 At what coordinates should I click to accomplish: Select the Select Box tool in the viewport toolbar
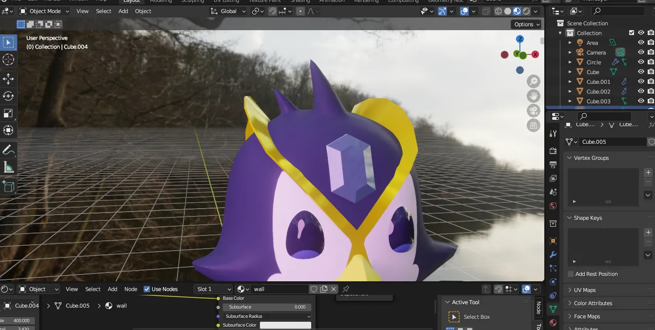click(8, 42)
